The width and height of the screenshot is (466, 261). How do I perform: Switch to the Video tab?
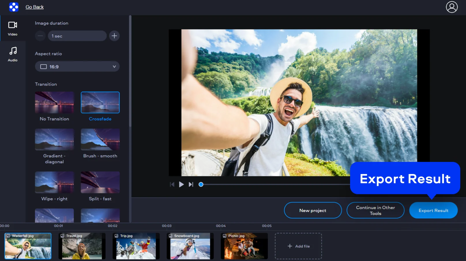[13, 28]
